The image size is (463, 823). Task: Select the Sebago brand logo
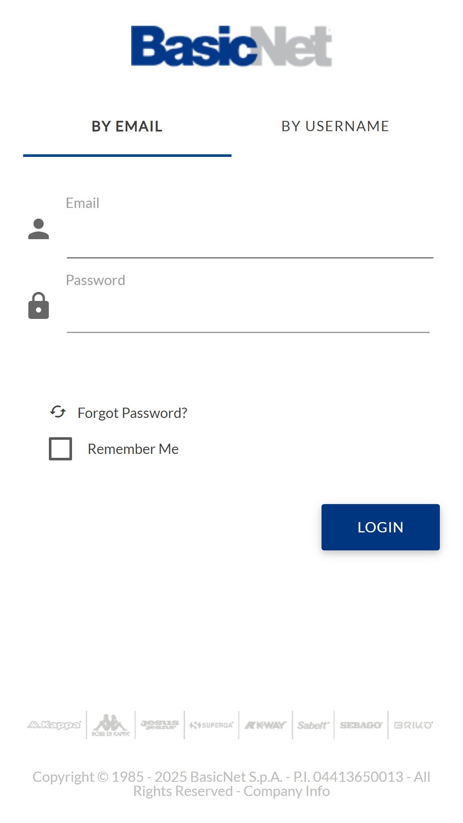click(361, 725)
